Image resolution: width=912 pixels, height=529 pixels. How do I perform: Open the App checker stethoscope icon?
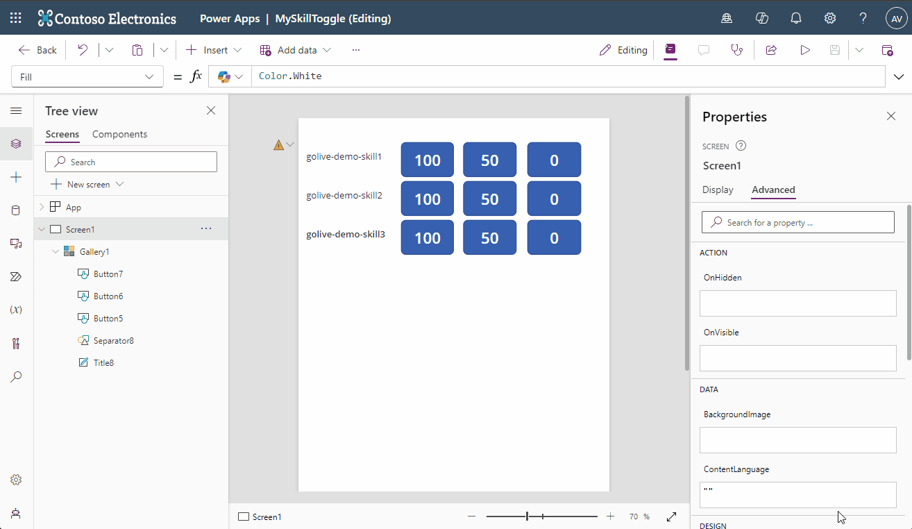(x=736, y=50)
